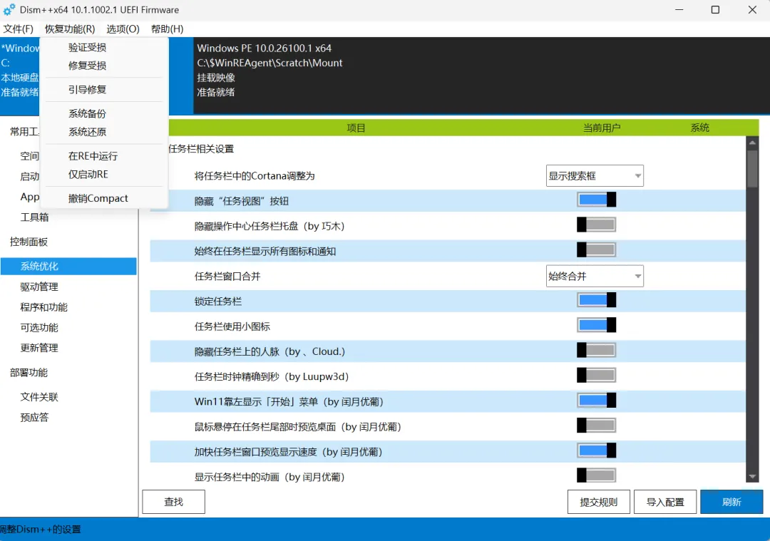Toggle 任务栏使用小图标 switch

(x=596, y=325)
